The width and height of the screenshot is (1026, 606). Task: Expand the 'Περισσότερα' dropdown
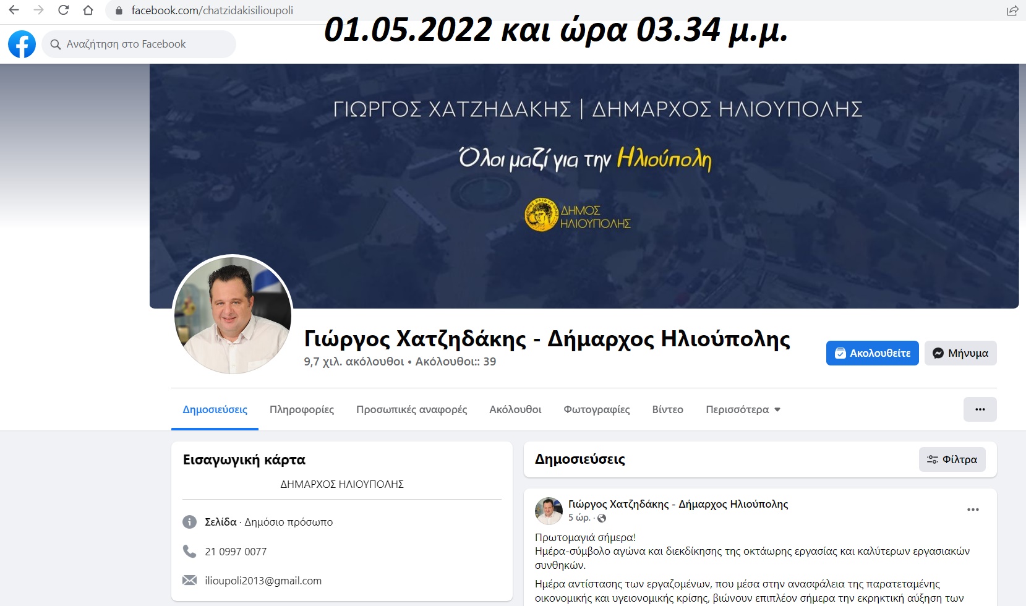pyautogui.click(x=743, y=409)
